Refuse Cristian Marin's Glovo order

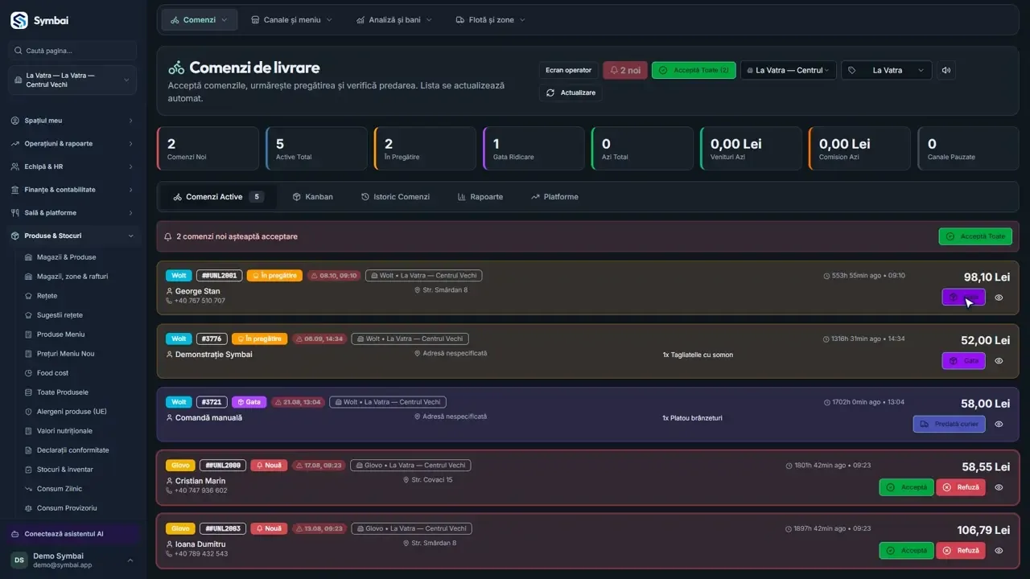961,487
